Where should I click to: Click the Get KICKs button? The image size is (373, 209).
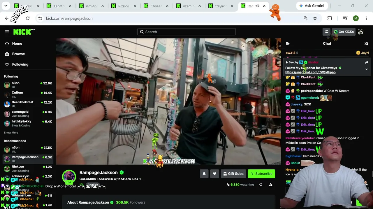(344, 32)
